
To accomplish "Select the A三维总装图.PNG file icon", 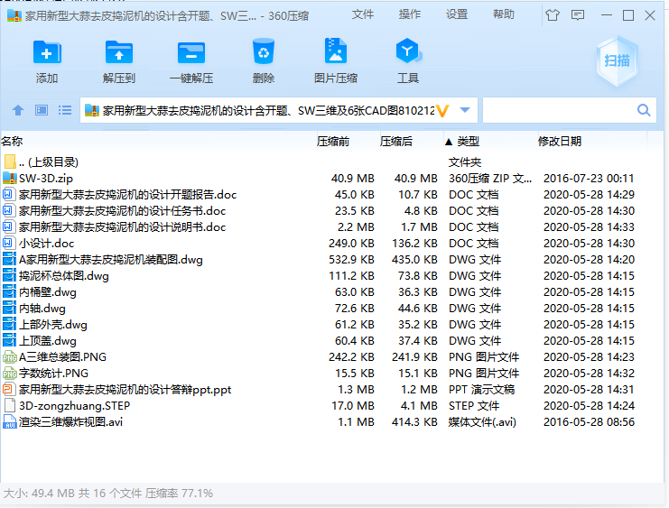I will 10,357.
